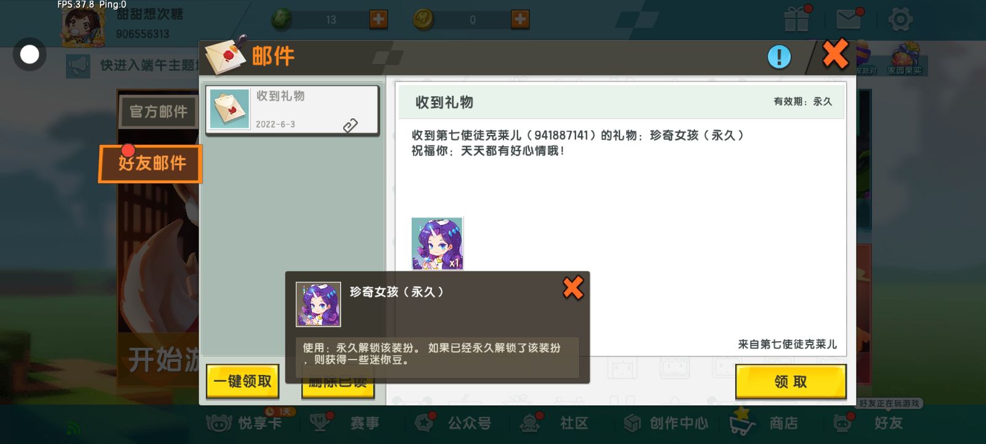Open the gift box icon in top bar
This screenshot has height=444, width=986.
point(797,18)
